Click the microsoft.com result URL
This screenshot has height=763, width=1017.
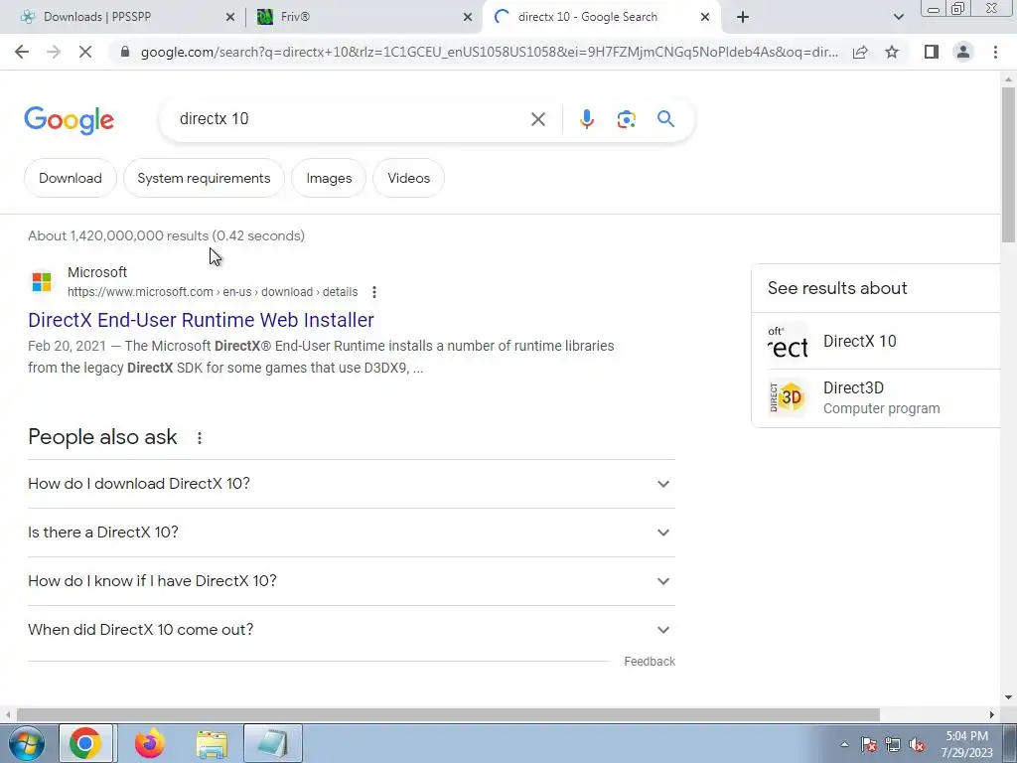tap(213, 292)
